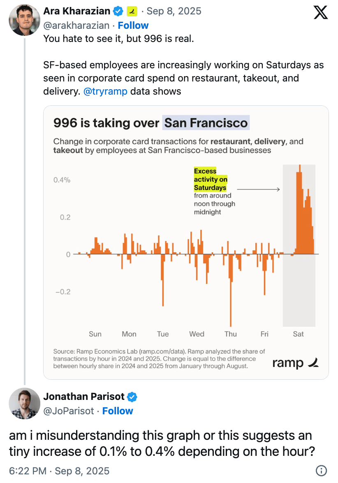Click the highlighted San Francisco chart title

(206, 123)
